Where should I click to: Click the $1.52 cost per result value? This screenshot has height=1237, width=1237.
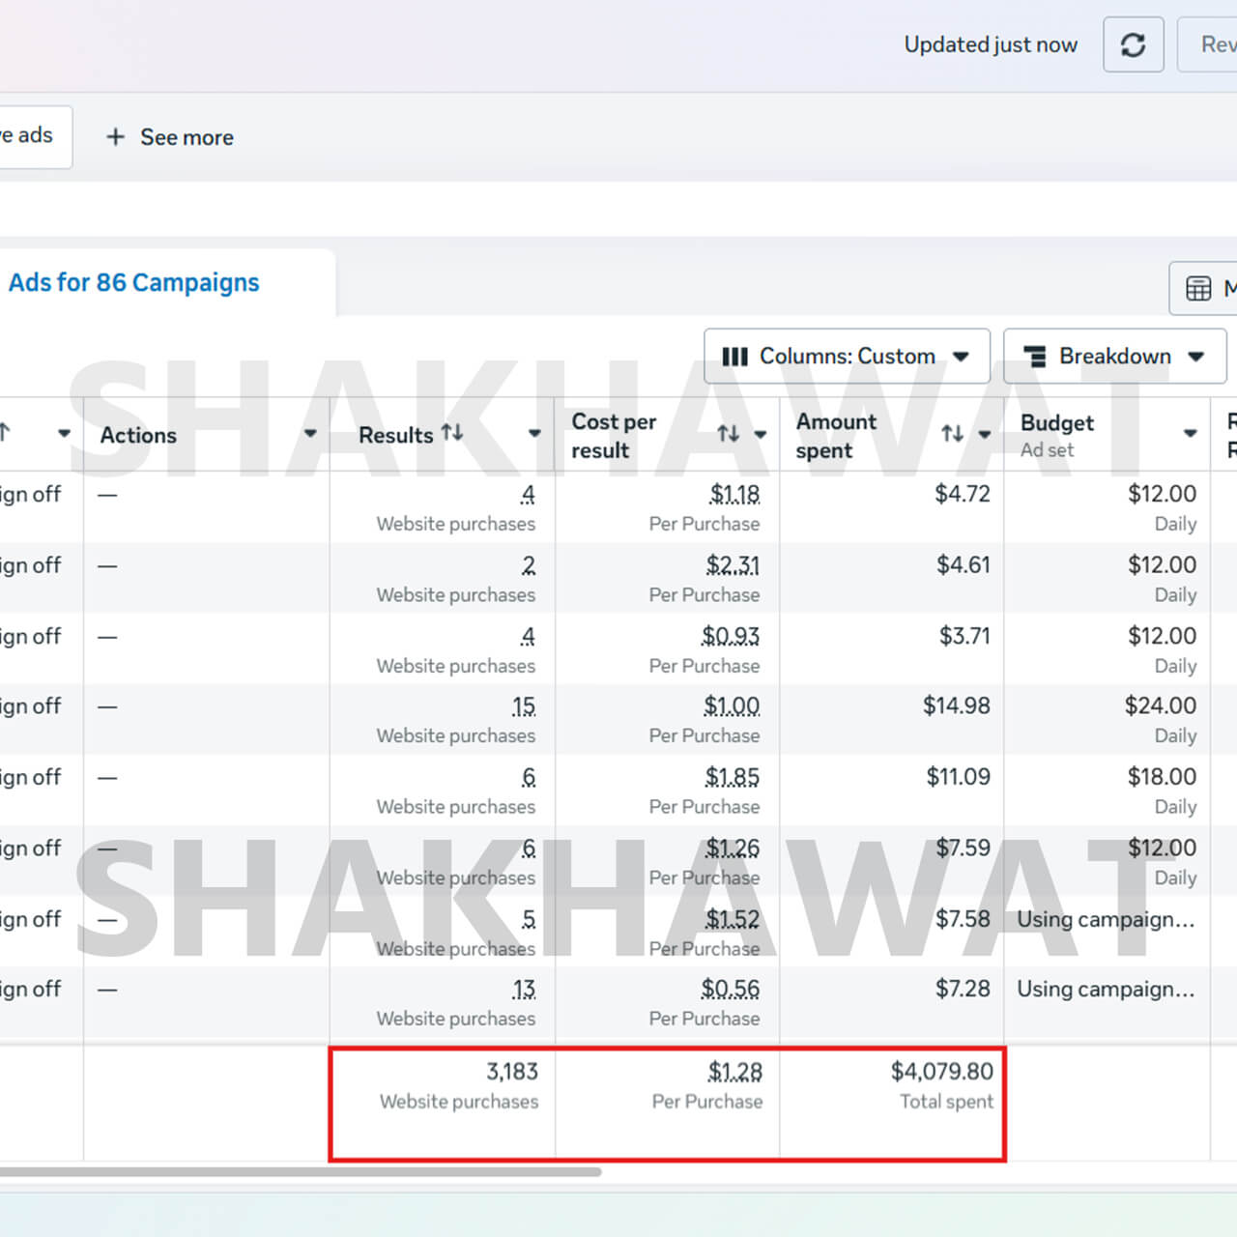click(x=733, y=919)
